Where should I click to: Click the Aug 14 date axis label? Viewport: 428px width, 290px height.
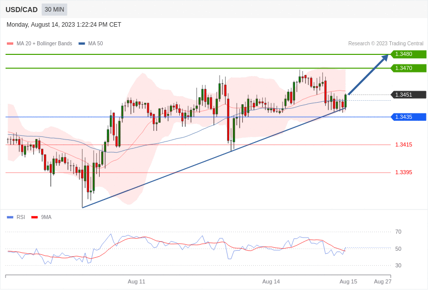pos(271,281)
